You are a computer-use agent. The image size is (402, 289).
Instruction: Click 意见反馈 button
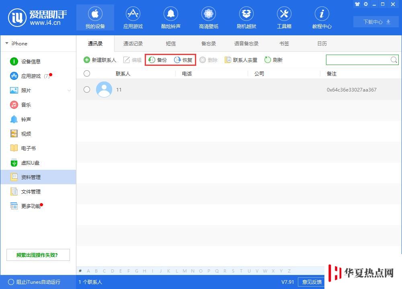312,282
